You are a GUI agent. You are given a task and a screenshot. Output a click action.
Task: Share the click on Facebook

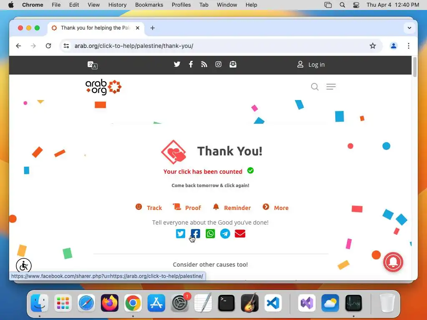point(196,233)
